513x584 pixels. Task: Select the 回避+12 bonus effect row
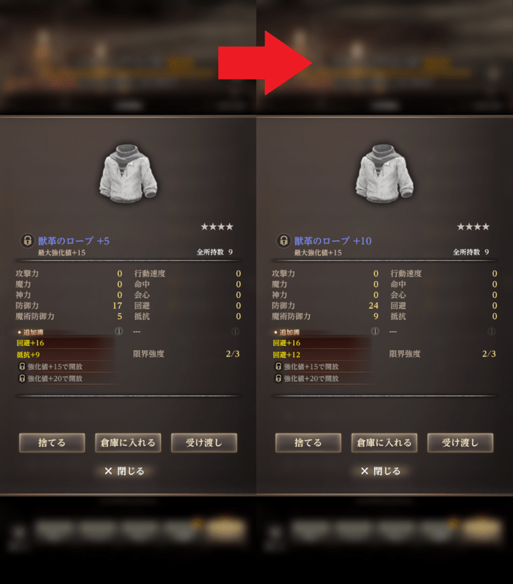(322, 355)
